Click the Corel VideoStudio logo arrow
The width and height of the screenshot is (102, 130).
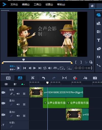pos(4,4)
